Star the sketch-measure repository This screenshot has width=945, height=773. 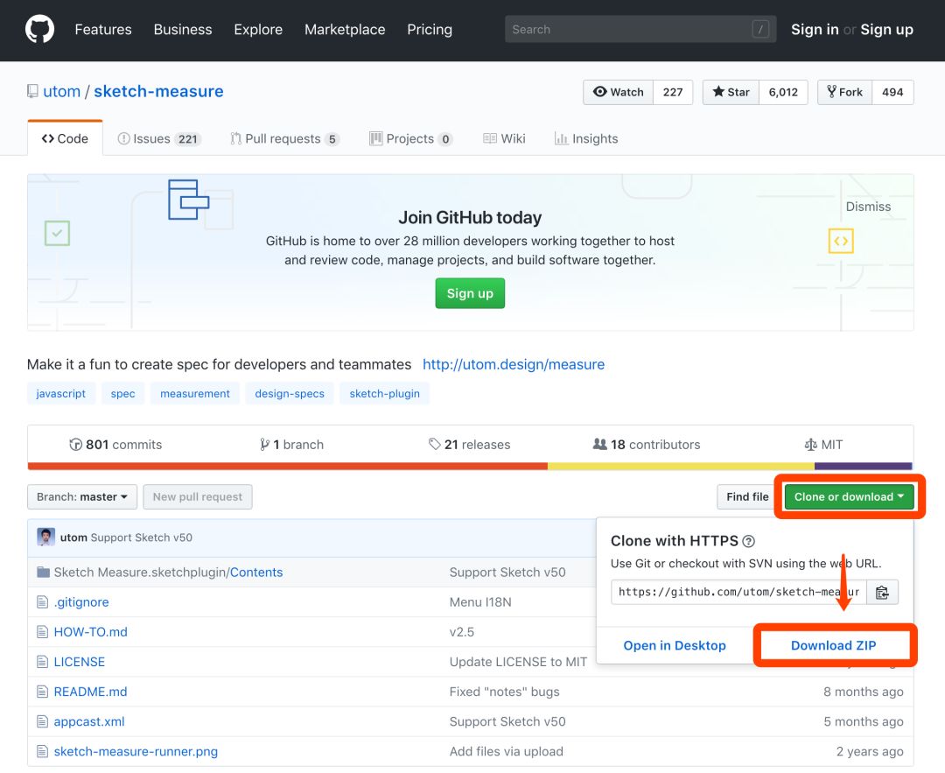pos(731,92)
